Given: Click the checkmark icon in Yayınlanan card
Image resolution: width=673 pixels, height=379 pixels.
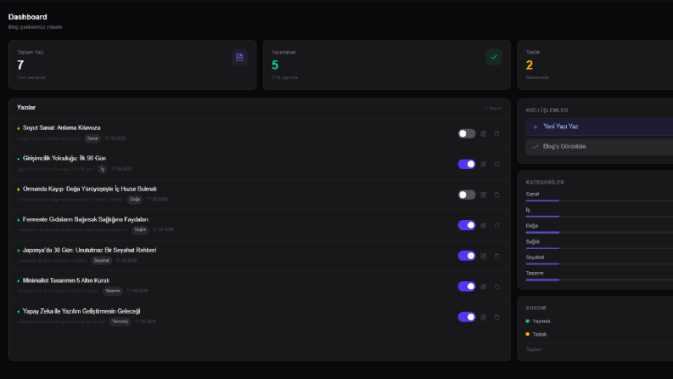Looking at the screenshot, I should (494, 57).
